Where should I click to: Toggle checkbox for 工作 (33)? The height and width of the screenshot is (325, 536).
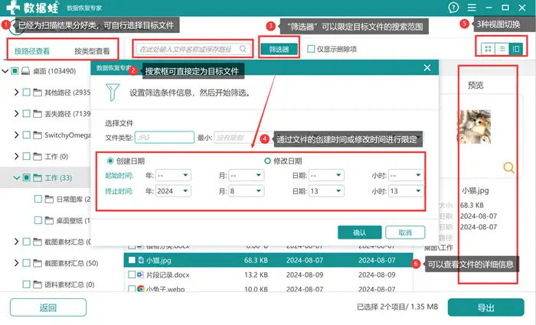26,177
